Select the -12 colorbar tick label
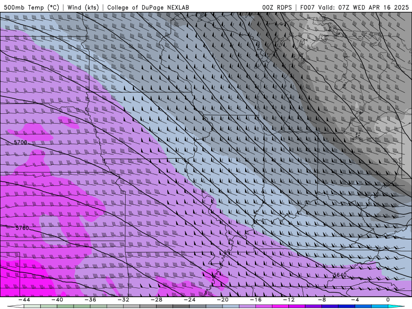Viewport: 412px width, 309px height. point(289,300)
